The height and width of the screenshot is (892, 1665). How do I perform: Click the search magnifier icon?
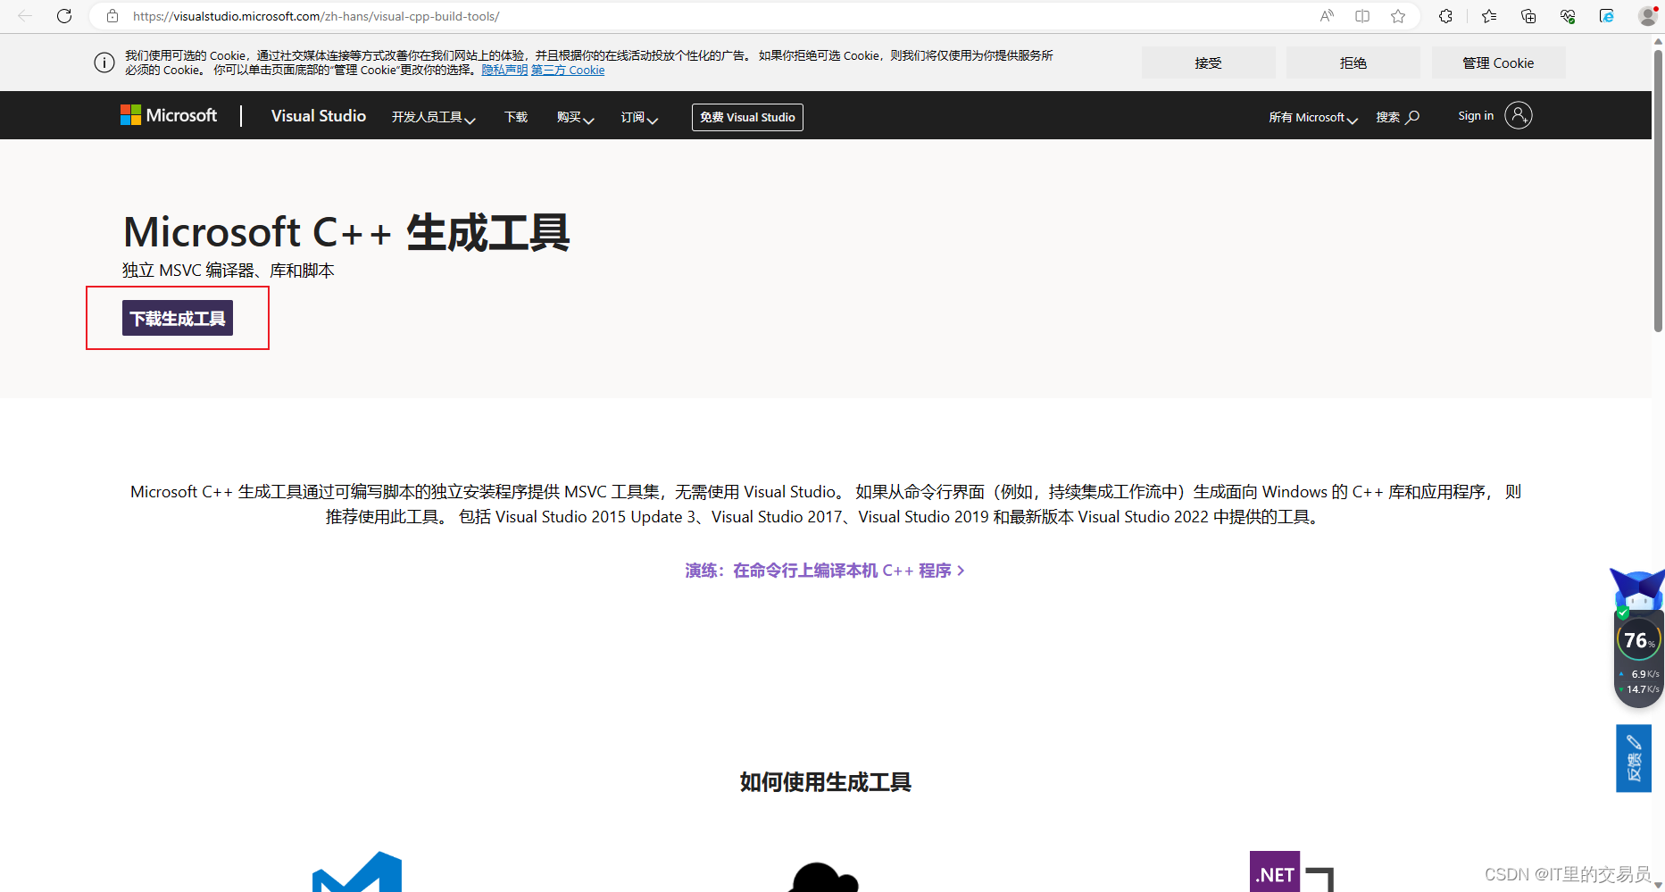(x=1412, y=117)
